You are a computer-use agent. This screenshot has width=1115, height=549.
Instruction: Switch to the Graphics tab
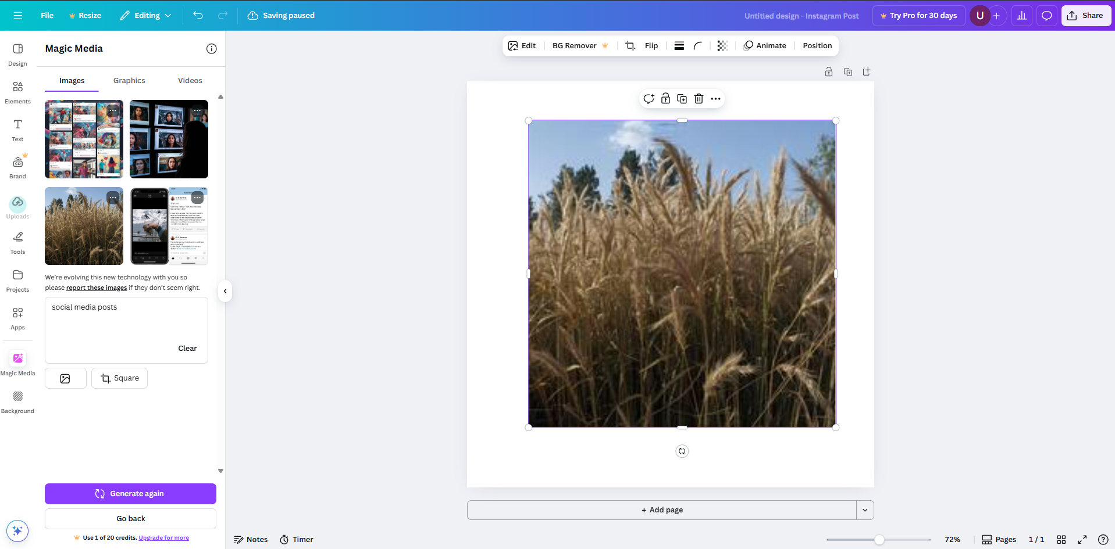click(129, 80)
